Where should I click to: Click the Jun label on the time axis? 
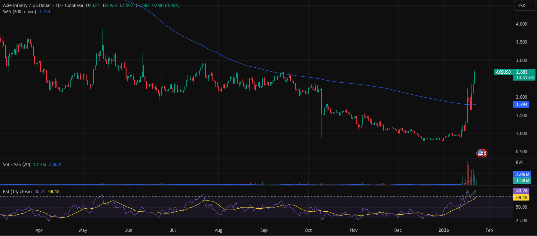pyautogui.click(x=129, y=230)
